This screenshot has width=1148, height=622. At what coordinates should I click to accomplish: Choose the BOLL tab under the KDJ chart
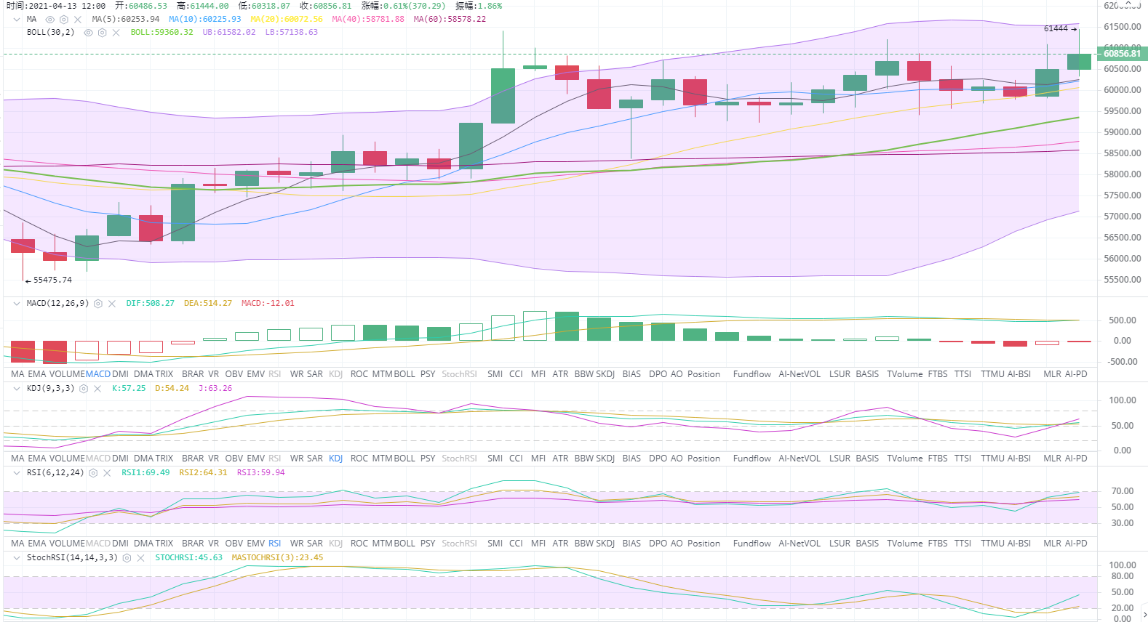click(404, 459)
